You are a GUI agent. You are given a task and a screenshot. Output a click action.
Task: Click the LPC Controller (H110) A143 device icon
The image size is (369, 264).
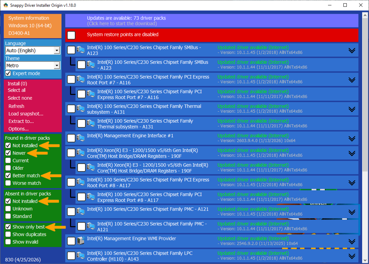[81, 255]
